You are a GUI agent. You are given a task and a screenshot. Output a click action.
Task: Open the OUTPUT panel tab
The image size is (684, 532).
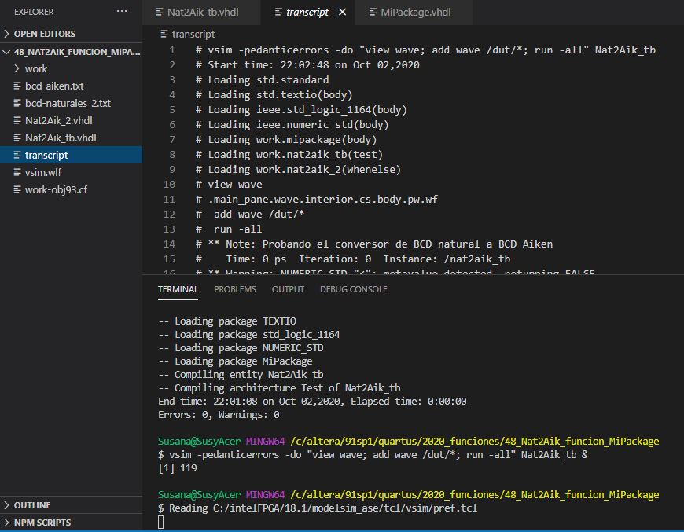tap(288, 289)
